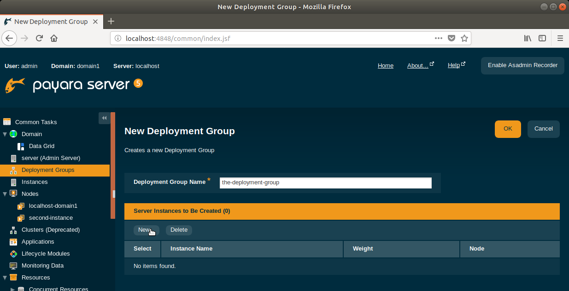
Task: Save page to Pocket
Action: click(452, 38)
